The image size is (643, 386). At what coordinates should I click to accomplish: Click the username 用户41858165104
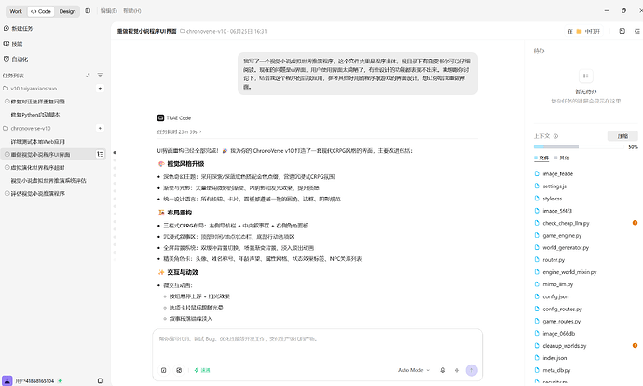point(34,381)
